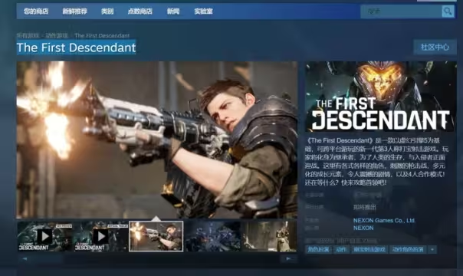Screen dimensions: 463x276
Task: Click inside the store search field
Action: point(401,11)
